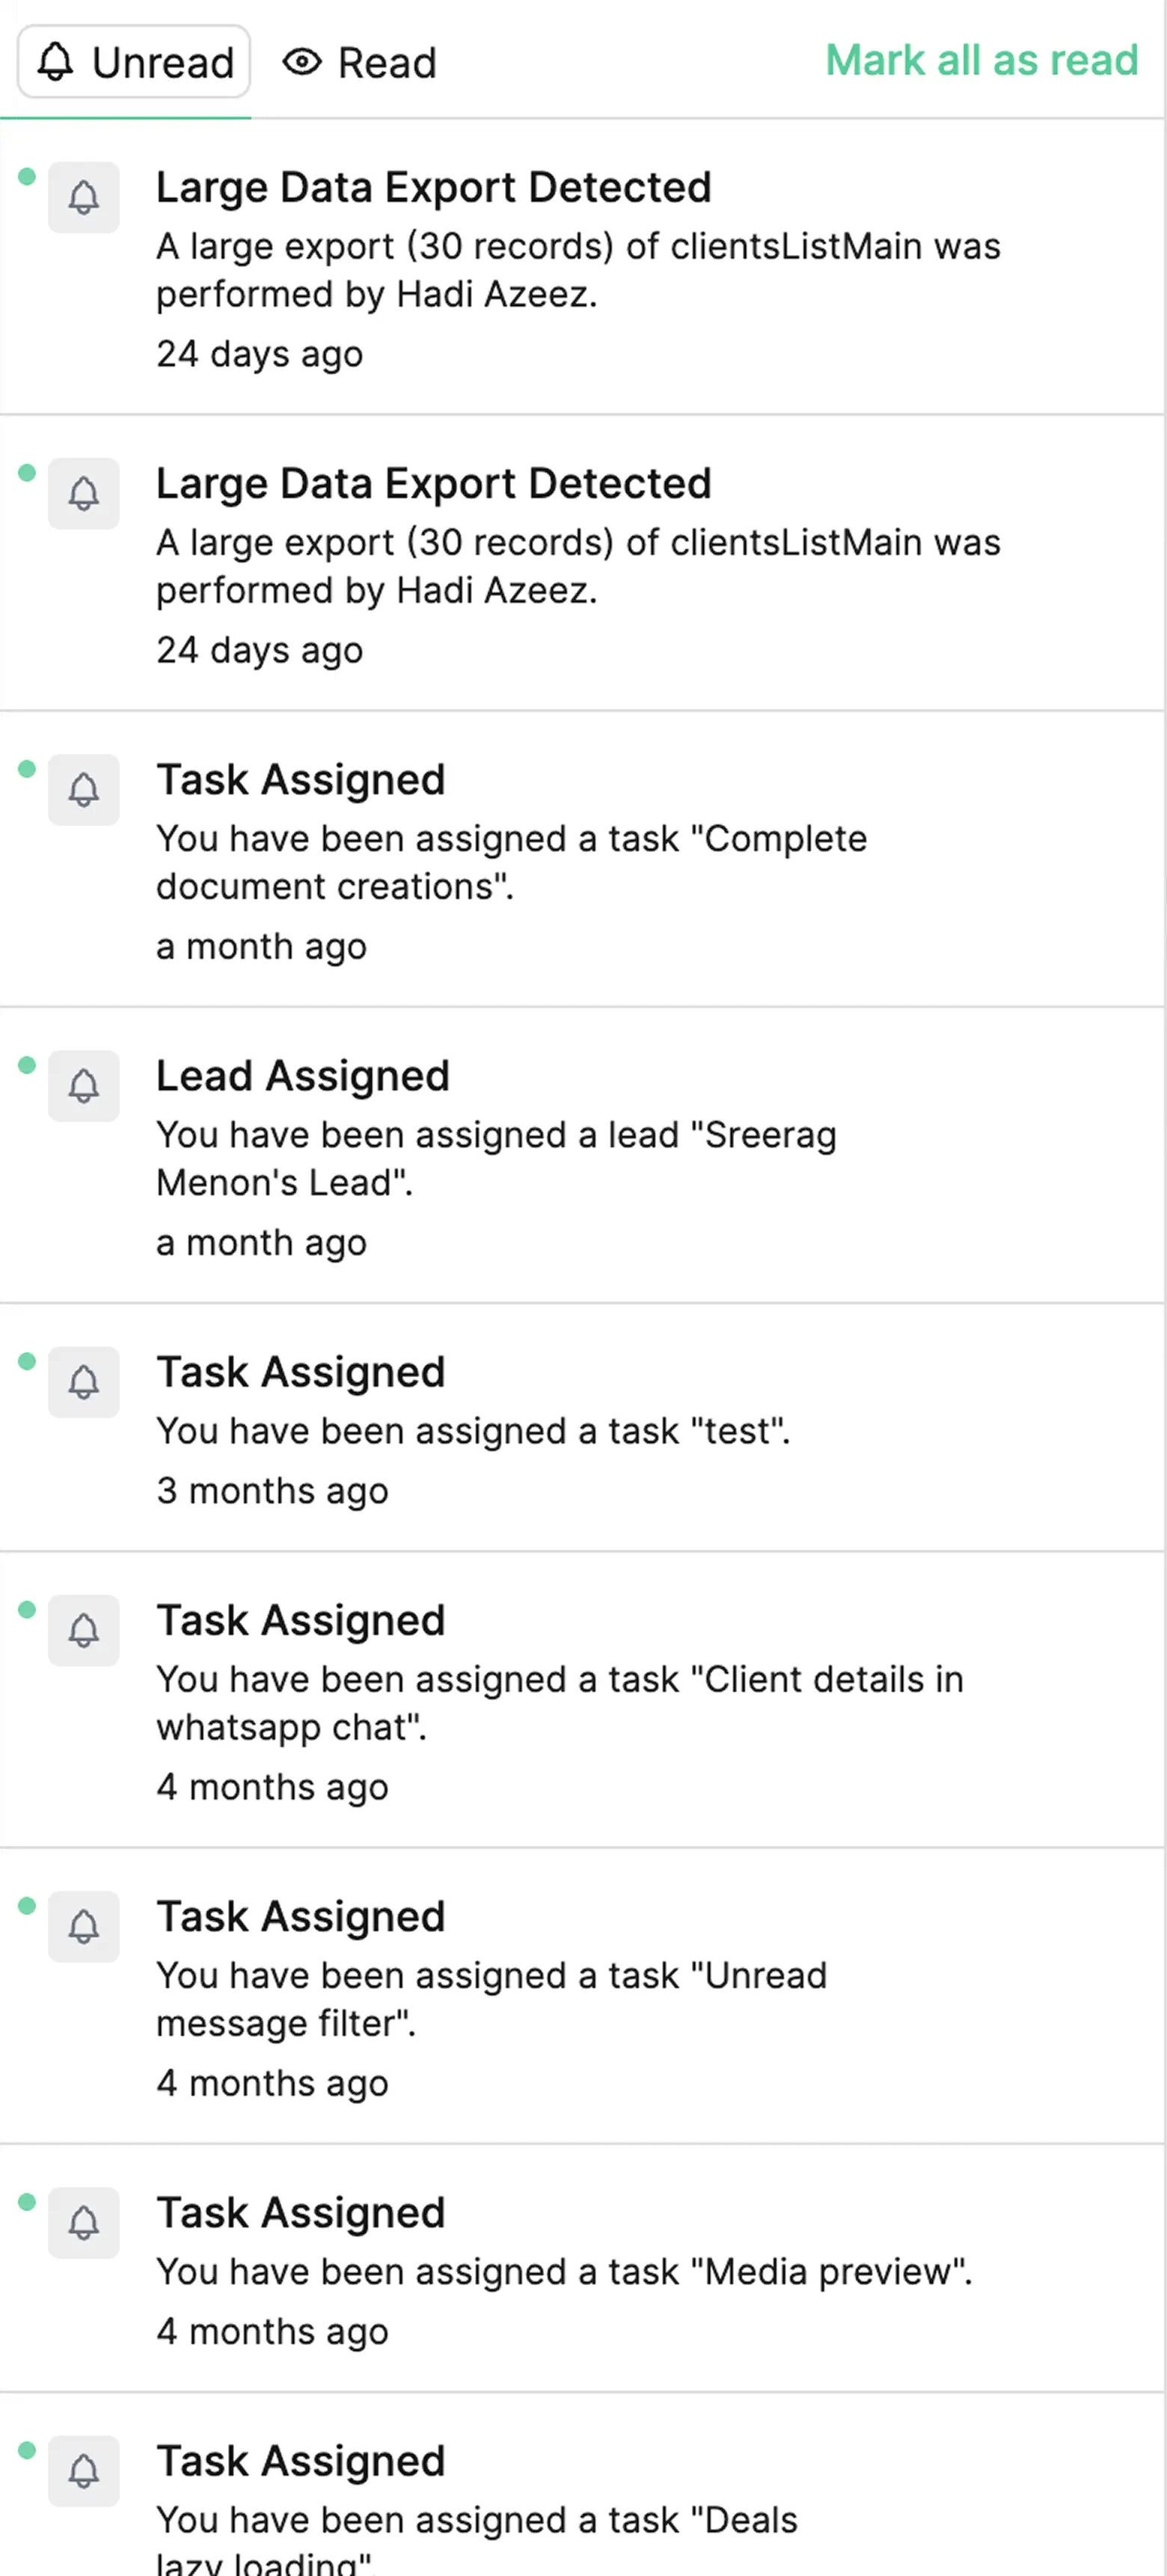Viewport: 1167px width, 2576px height.
Task: Click the eye icon on Read tab
Action: click(301, 63)
